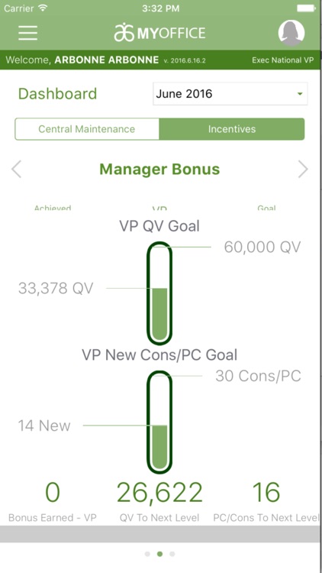Tap the battery indicator icon

coord(306,8)
